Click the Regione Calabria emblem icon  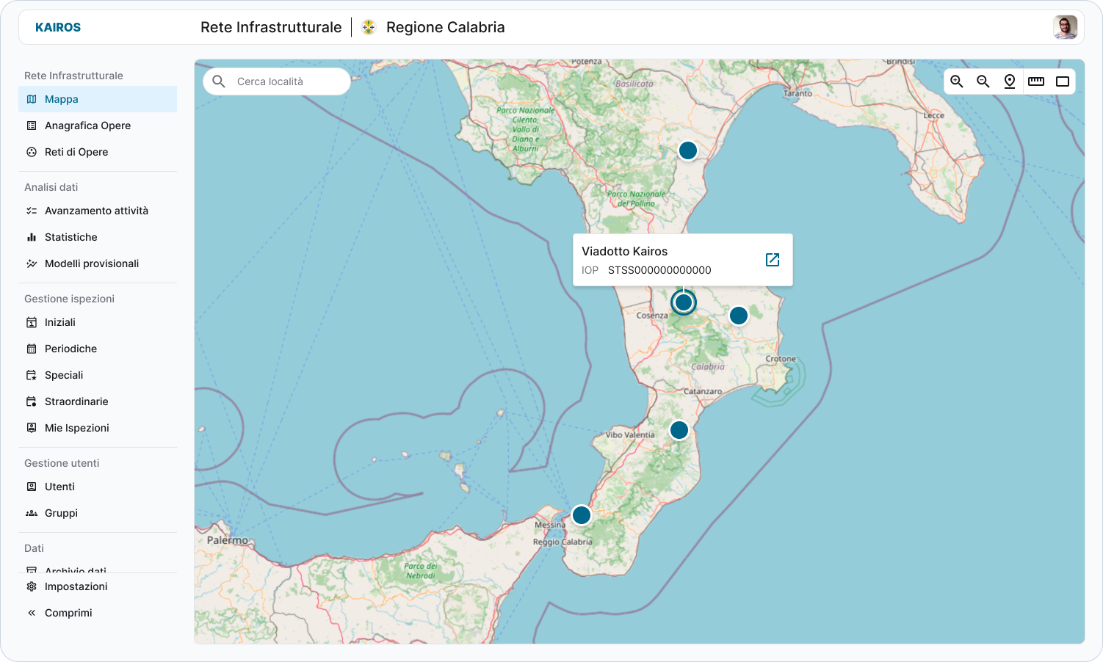[369, 27]
